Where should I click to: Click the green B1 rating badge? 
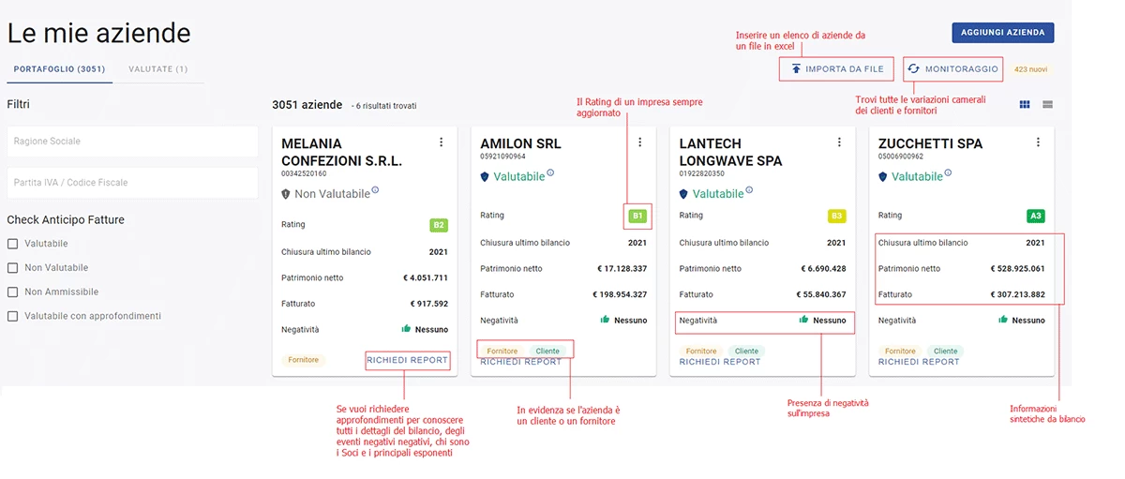637,217
